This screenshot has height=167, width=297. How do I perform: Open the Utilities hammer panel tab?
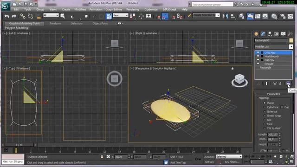(x=290, y=34)
